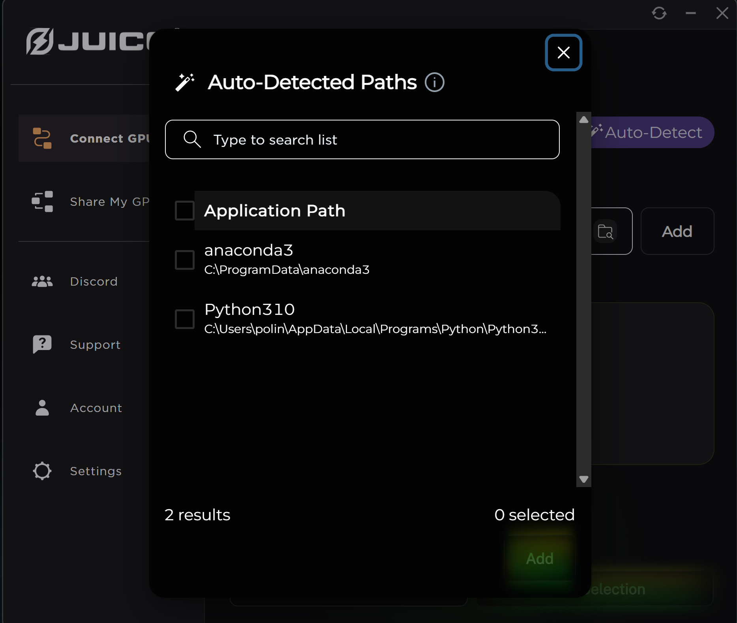Open Account from the sidebar
Image resolution: width=737 pixels, height=623 pixels.
tap(96, 408)
